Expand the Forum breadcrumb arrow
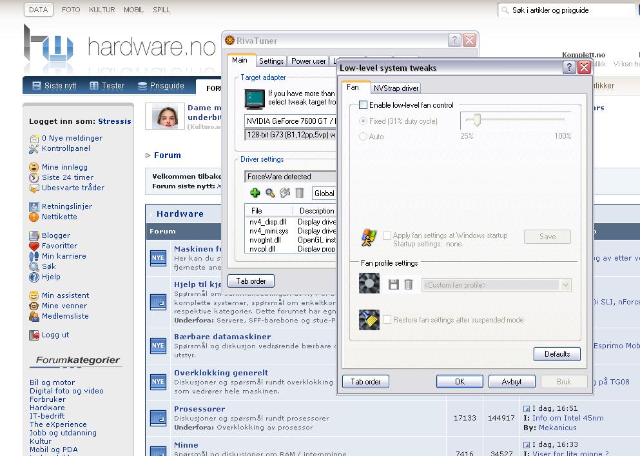640x456 pixels. [x=148, y=155]
